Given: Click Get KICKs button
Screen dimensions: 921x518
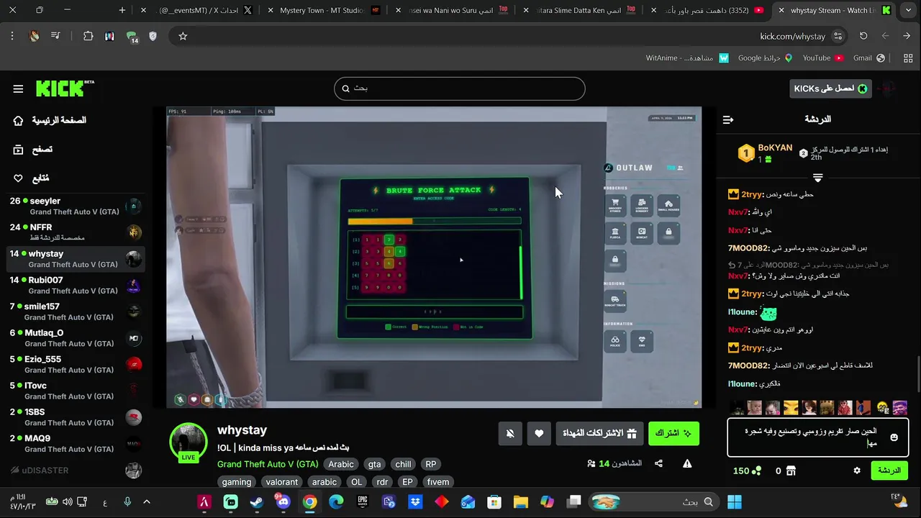Looking at the screenshot, I should [x=830, y=88].
